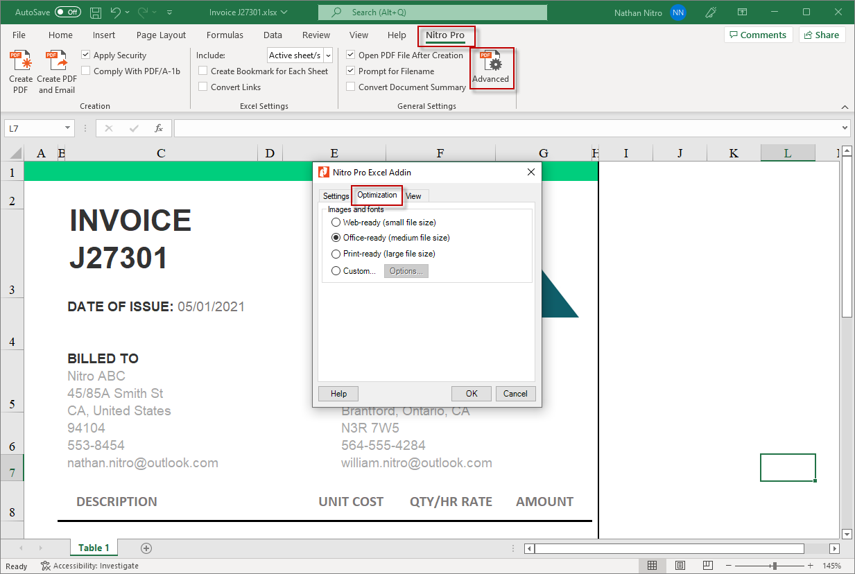
Task: Click the Insert Function fx icon
Action: (x=159, y=128)
